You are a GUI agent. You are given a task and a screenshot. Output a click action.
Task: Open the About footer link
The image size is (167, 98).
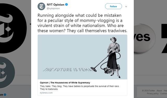point(159,91)
